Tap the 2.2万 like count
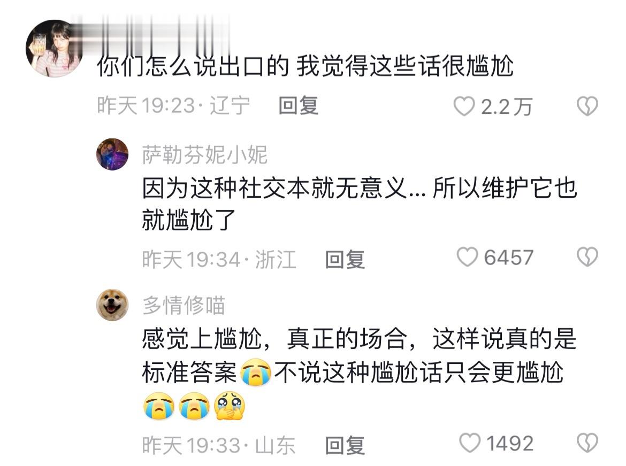 506,107
